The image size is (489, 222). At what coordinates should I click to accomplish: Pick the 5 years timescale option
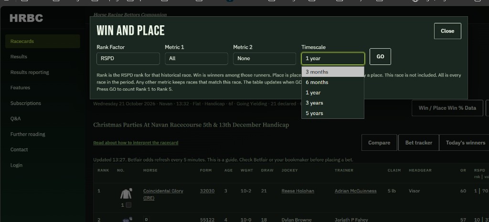click(333, 113)
